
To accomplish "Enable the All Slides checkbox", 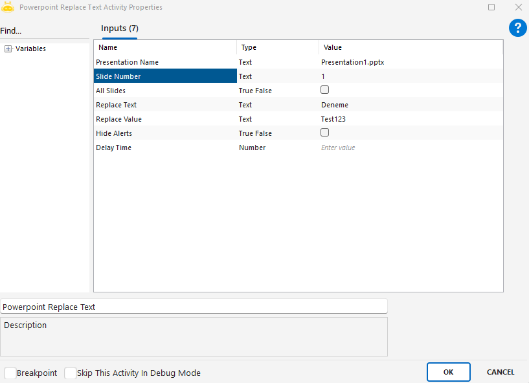I will coord(325,90).
